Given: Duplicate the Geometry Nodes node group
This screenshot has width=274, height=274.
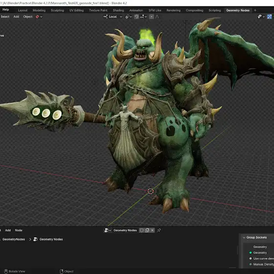Looking at the screenshot, I should [x=147, y=230].
